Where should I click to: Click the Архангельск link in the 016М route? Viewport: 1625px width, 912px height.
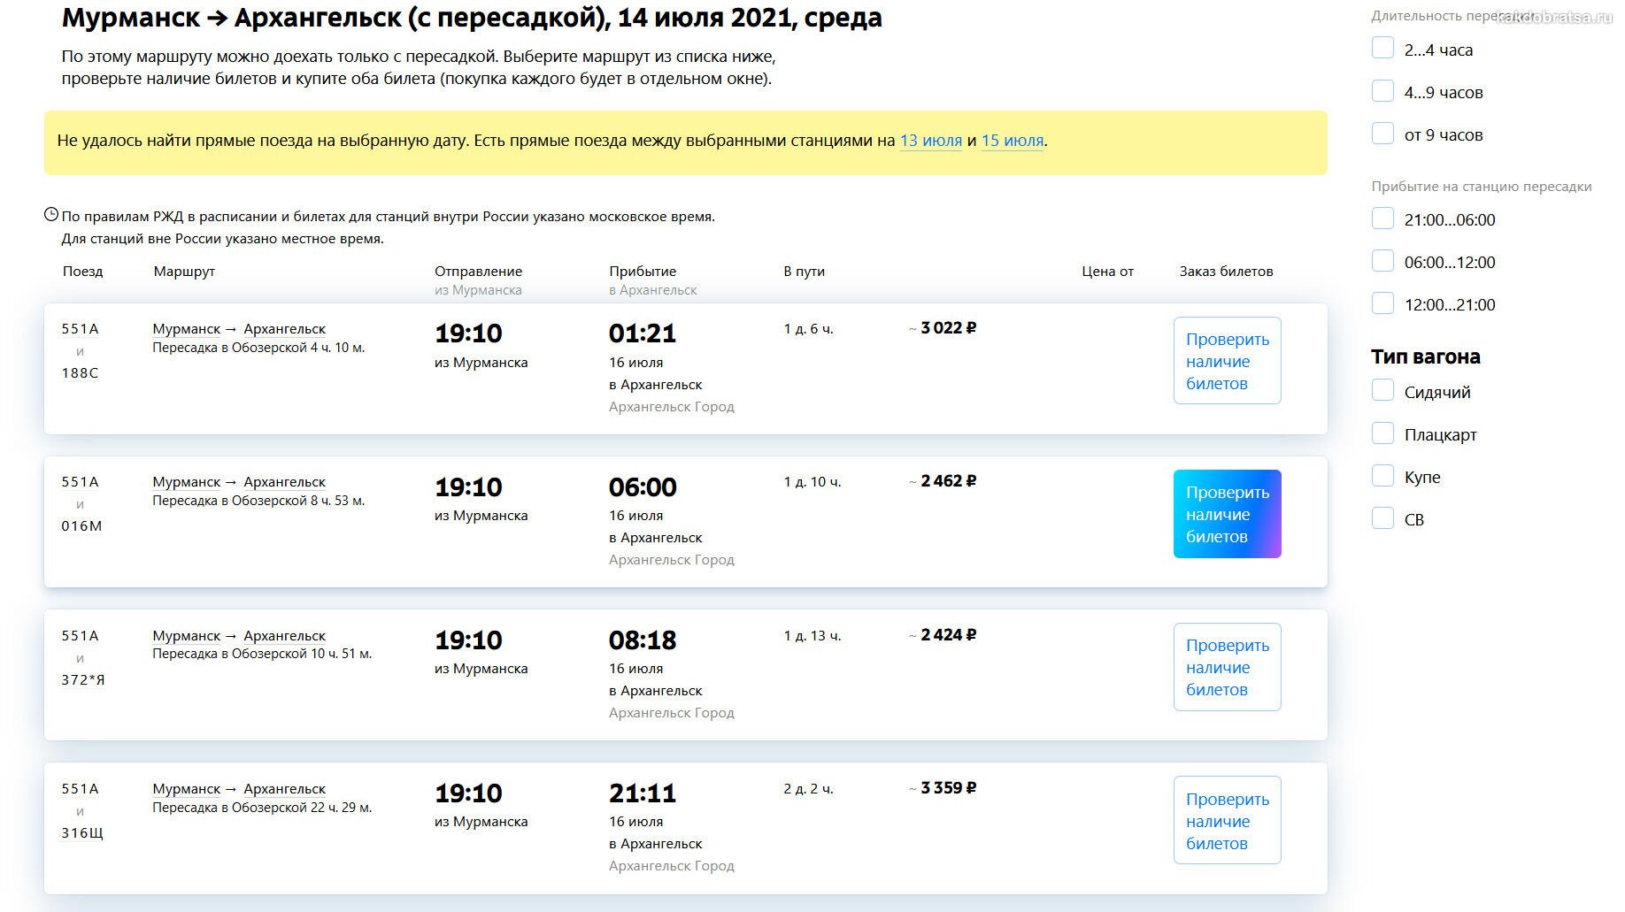(284, 482)
